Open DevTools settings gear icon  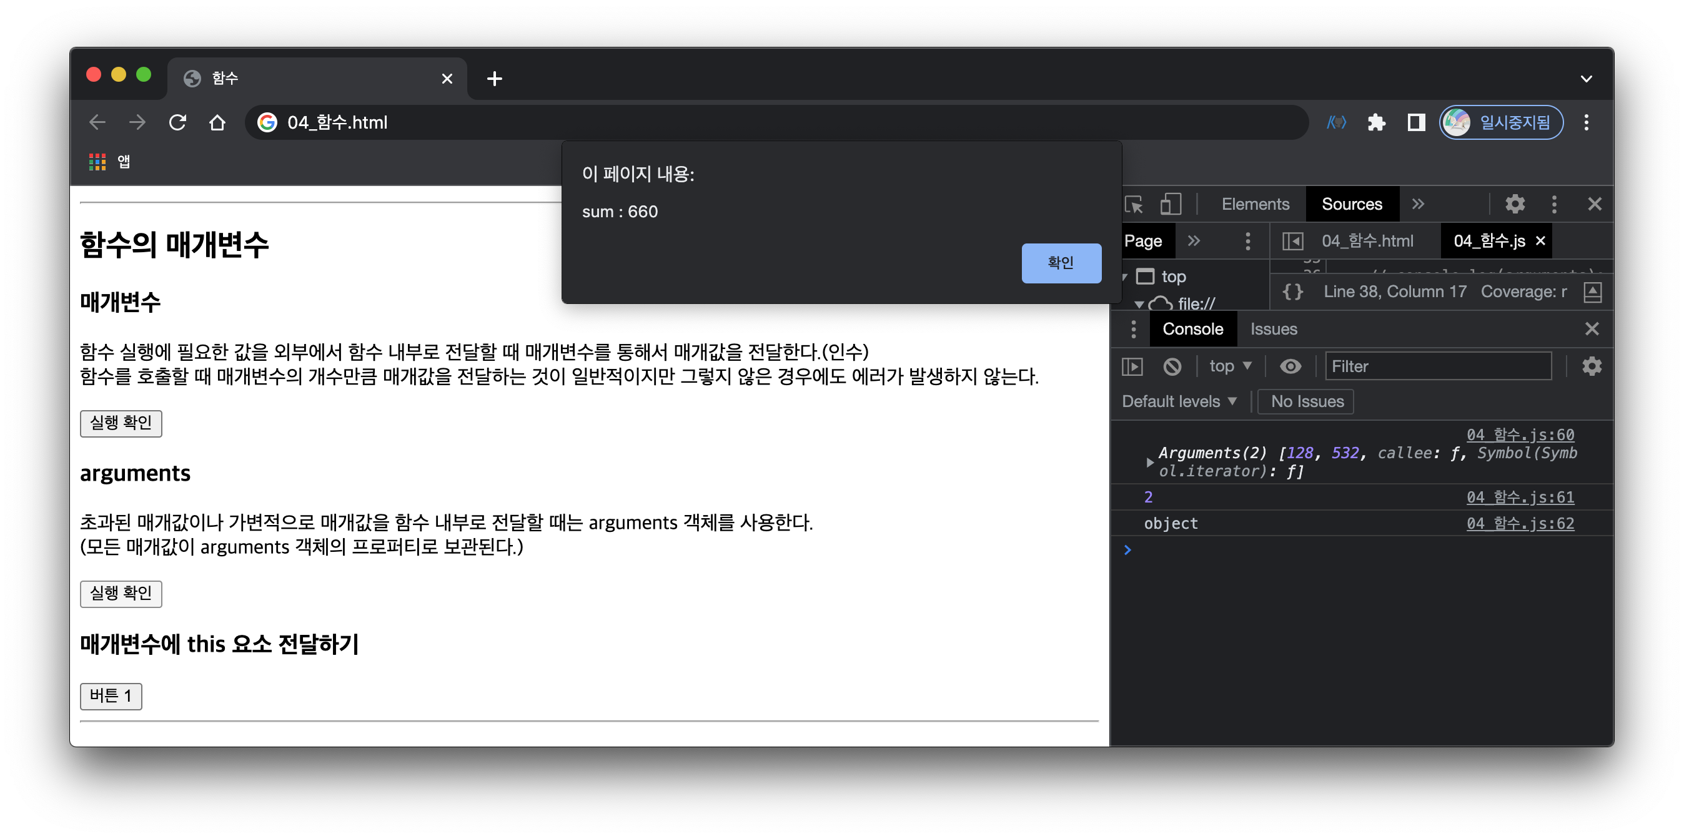click(1515, 205)
